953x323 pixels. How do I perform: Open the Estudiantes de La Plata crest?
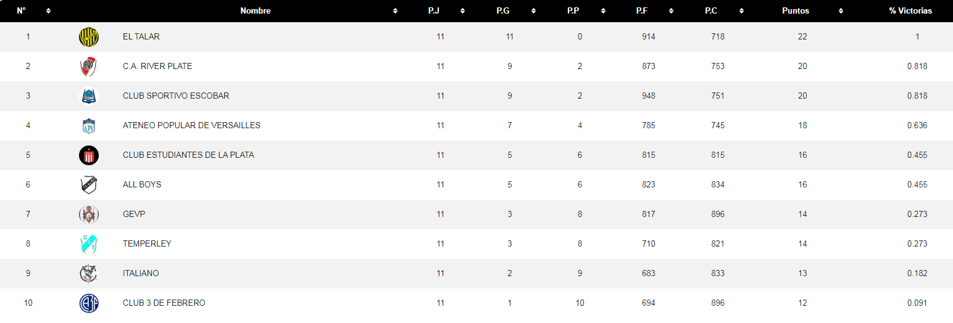[x=89, y=155]
